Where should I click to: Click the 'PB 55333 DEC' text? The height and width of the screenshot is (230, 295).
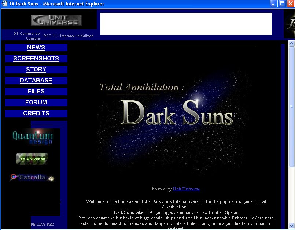click(x=43, y=225)
